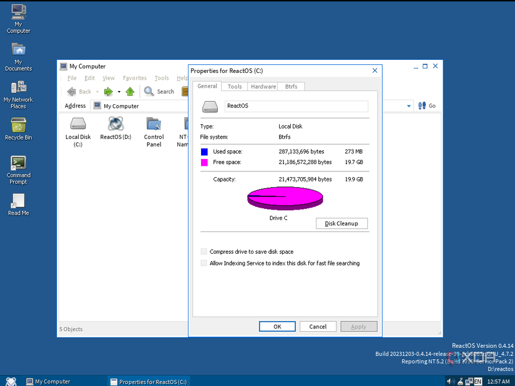This screenshot has width=515, height=386.
Task: Open the Address bar dropdown
Action: [409, 105]
